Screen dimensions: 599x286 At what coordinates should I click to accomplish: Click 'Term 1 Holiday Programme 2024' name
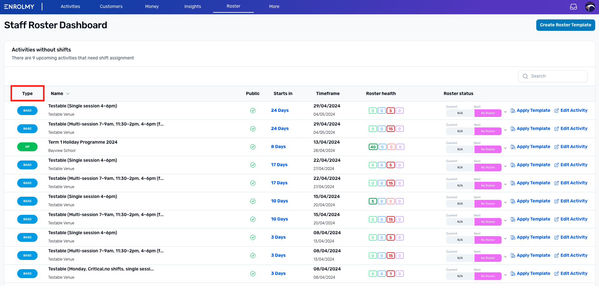[x=83, y=142]
